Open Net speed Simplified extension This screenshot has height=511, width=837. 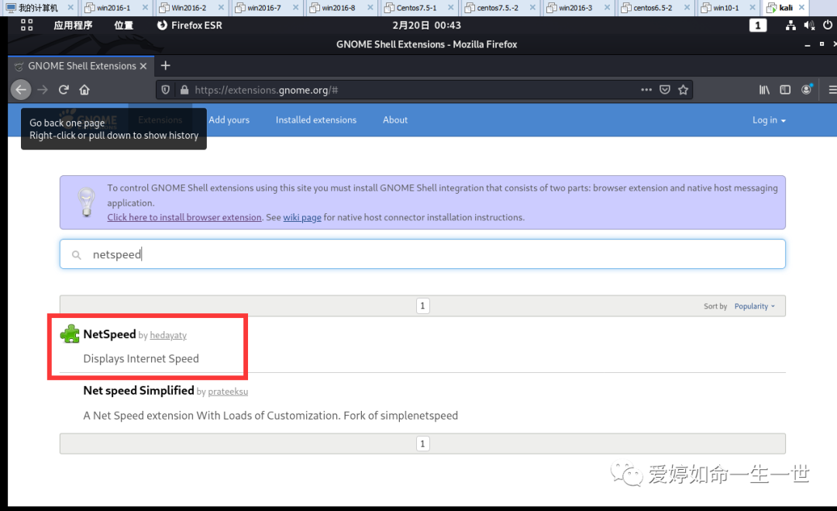139,391
